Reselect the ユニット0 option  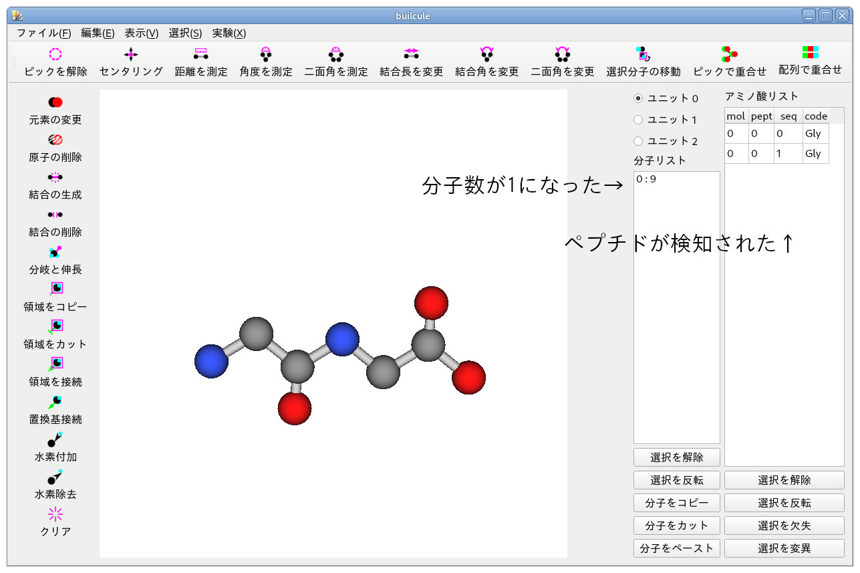coord(639,98)
